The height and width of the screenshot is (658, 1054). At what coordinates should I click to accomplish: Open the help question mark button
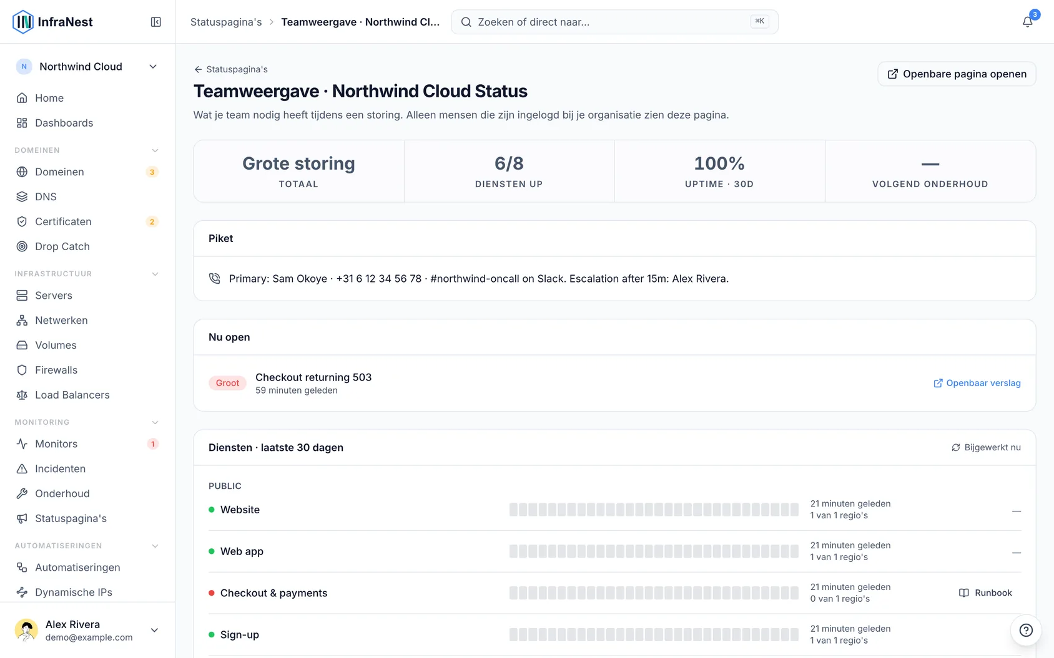click(1026, 630)
